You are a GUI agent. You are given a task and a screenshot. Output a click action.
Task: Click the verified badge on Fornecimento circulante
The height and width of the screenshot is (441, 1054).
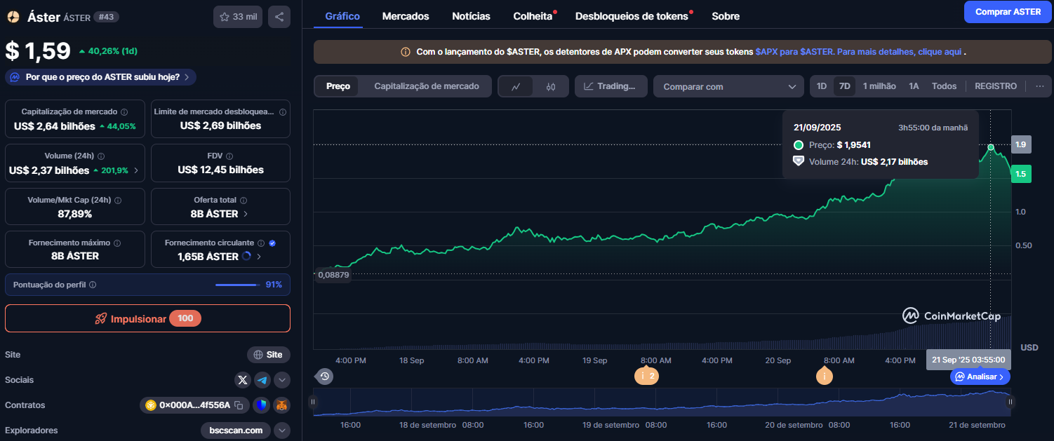coord(272,243)
